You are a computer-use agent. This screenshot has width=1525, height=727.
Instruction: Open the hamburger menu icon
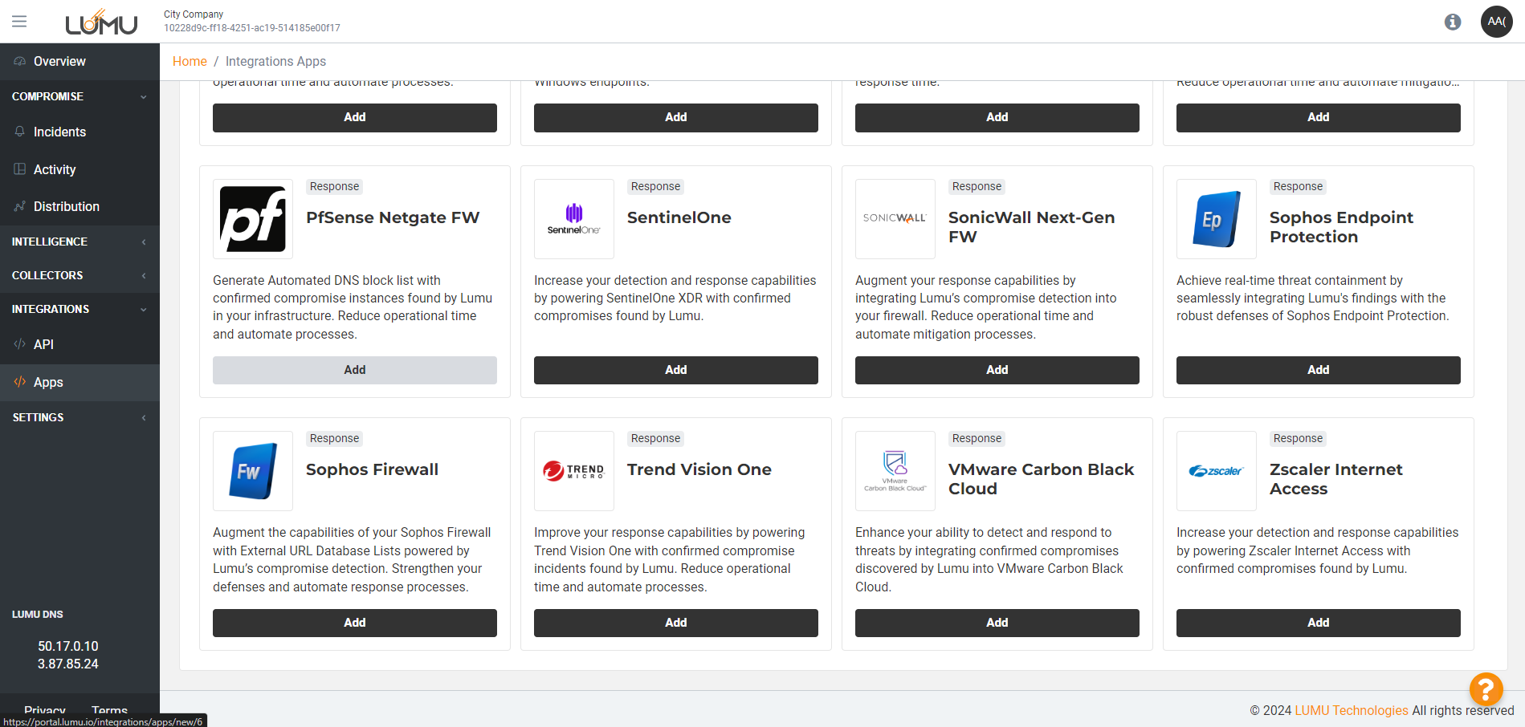[x=19, y=22]
